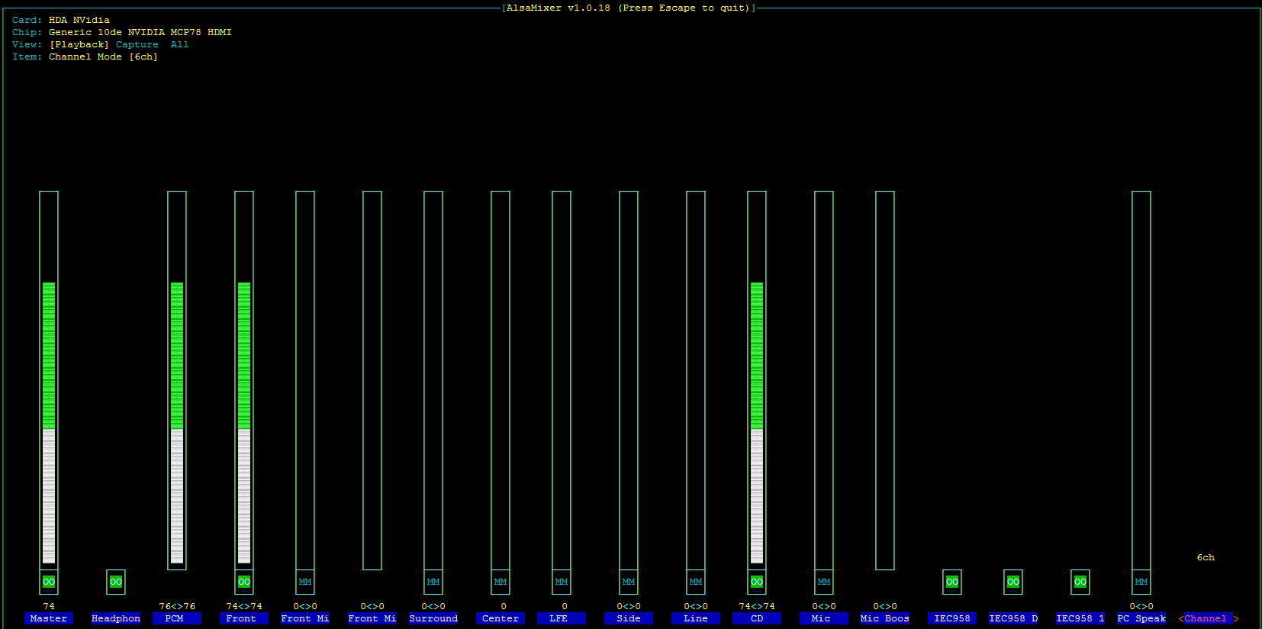The image size is (1262, 629).
Task: Switch to the Capture view
Action: point(137,44)
